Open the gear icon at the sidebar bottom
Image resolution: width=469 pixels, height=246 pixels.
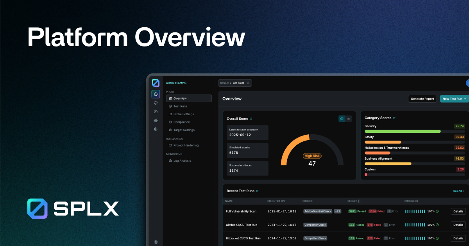(156, 242)
